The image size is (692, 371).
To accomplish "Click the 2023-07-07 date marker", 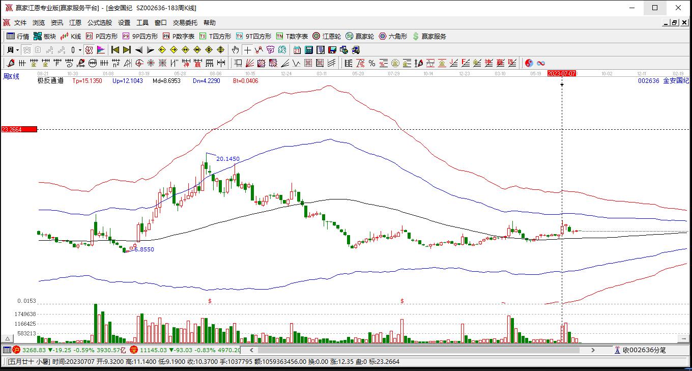I will pyautogui.click(x=562, y=73).
